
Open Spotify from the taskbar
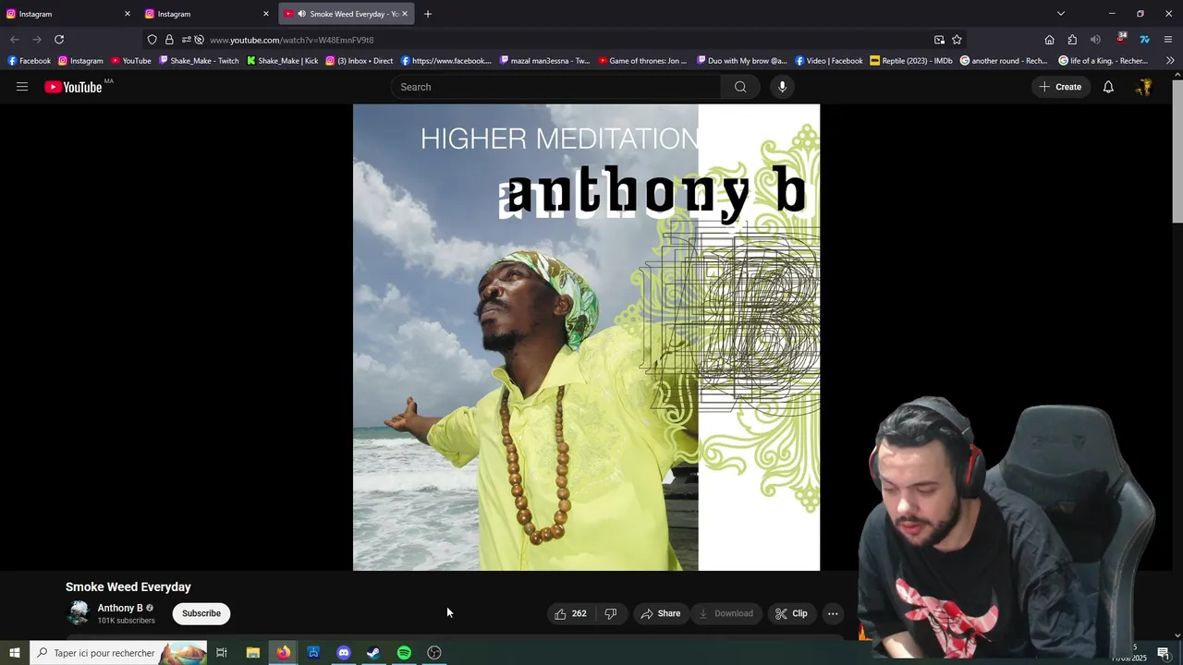pos(404,653)
